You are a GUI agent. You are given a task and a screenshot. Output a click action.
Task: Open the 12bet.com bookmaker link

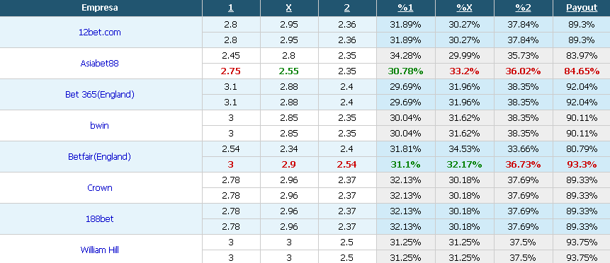coord(100,33)
